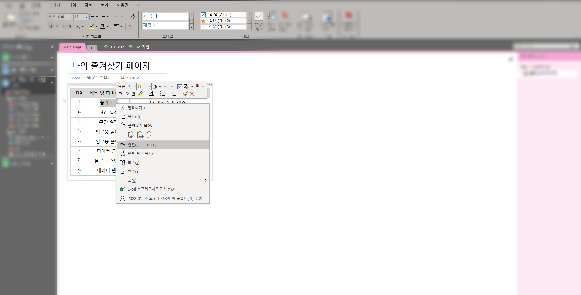
Task: Toggle the to-do tag checkbox in the mini toolbar
Action: pos(180,86)
